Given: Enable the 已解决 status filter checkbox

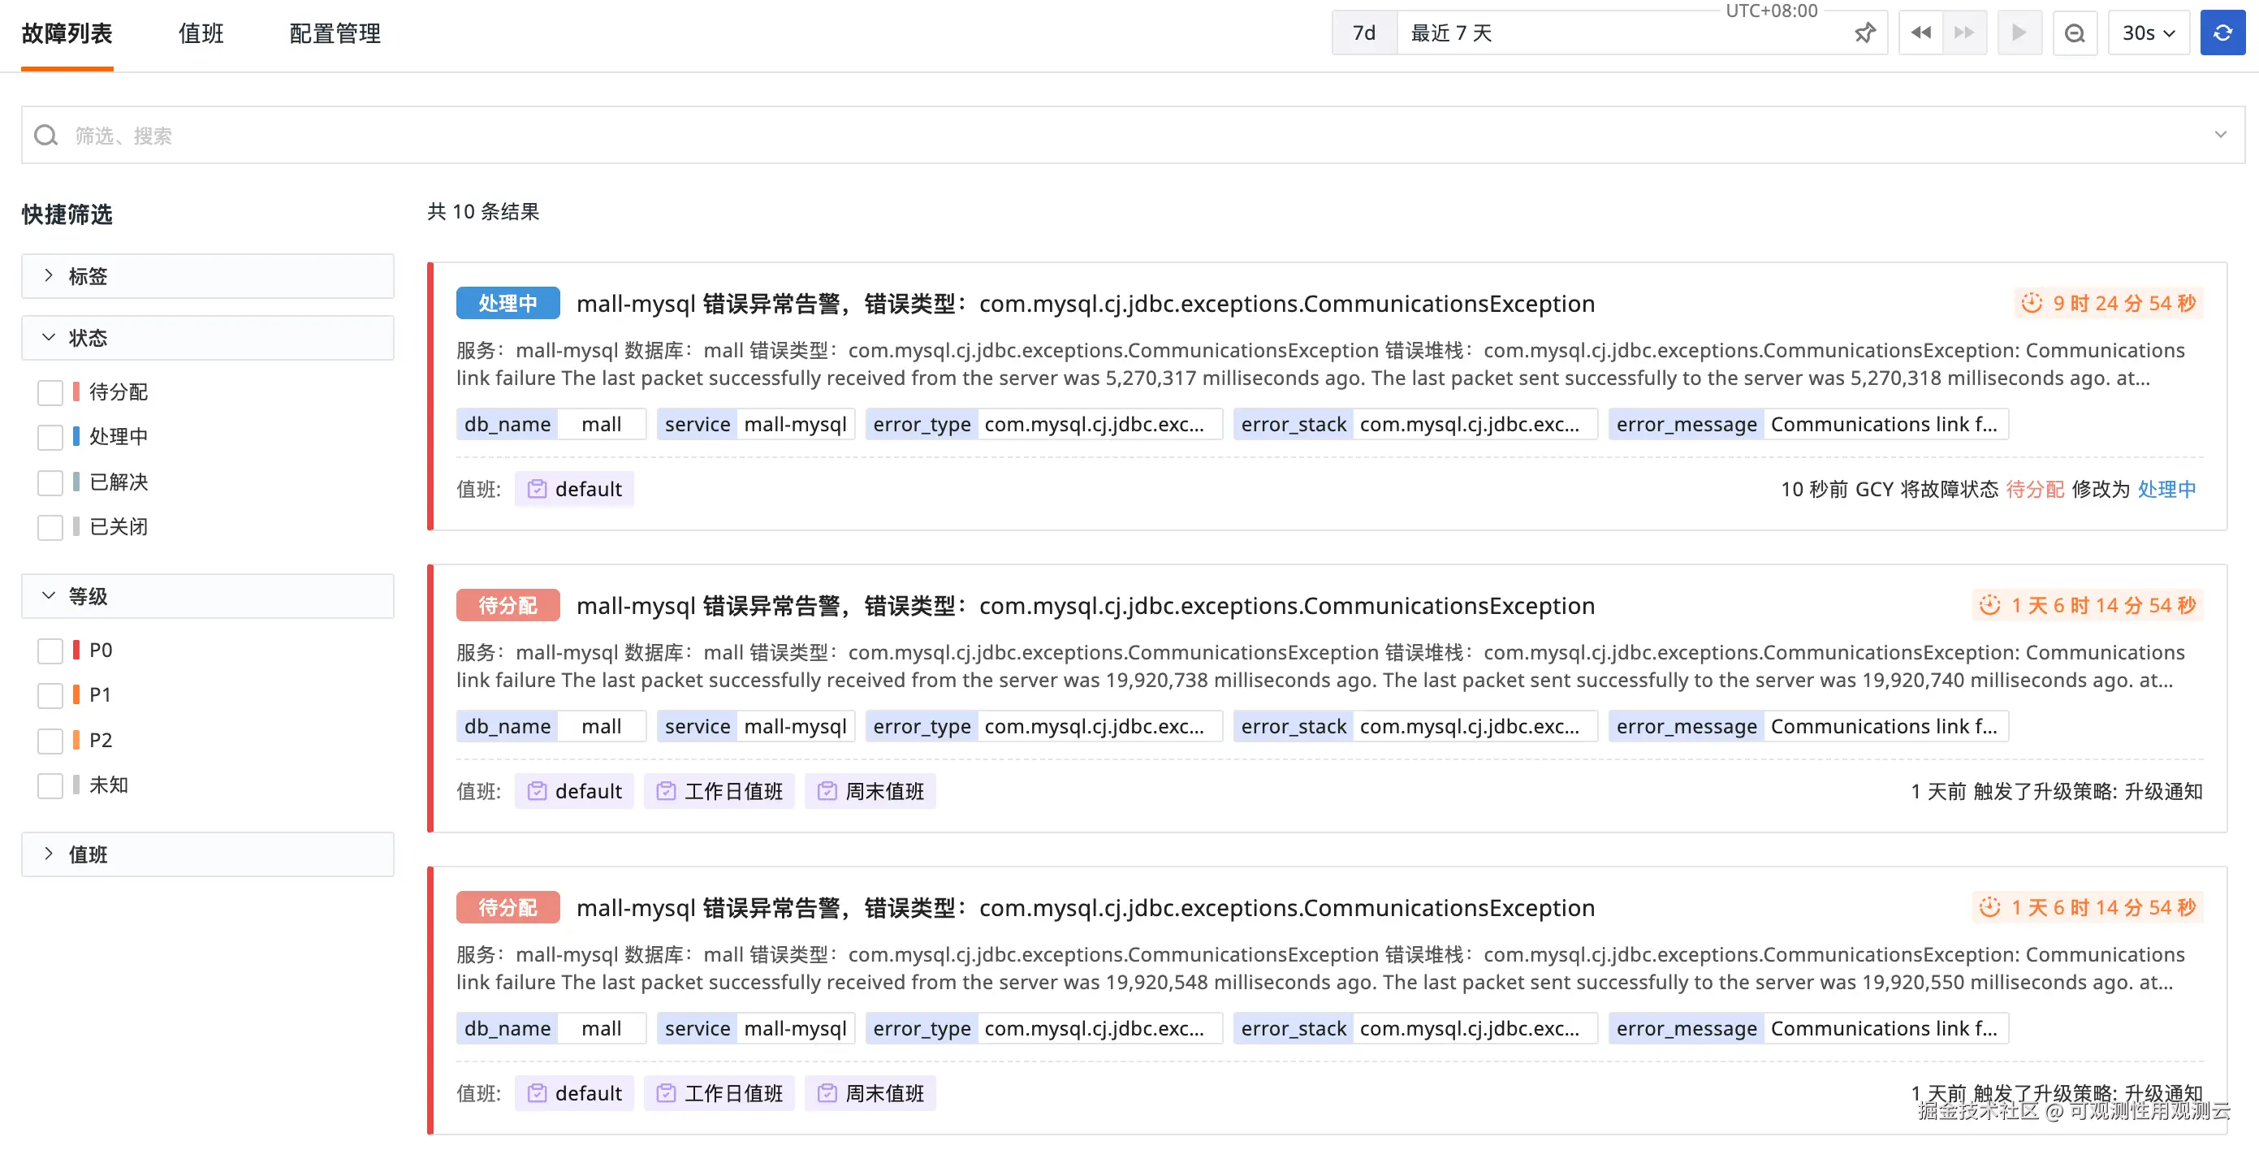Looking at the screenshot, I should coord(50,482).
